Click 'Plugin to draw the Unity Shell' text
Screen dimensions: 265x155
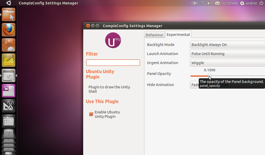109,89
